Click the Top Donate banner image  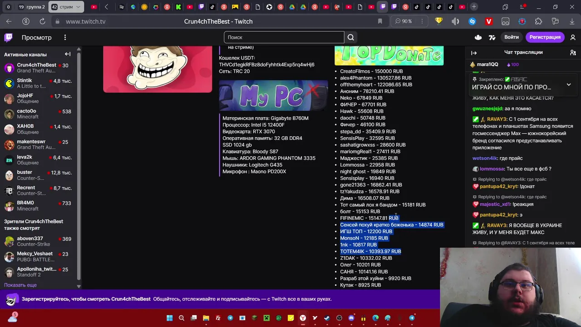click(x=389, y=56)
